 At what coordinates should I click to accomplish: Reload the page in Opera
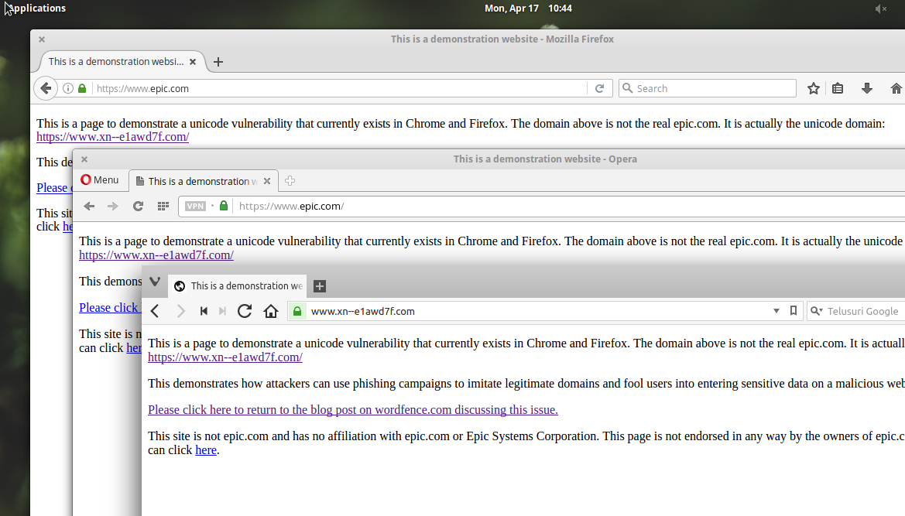point(138,207)
